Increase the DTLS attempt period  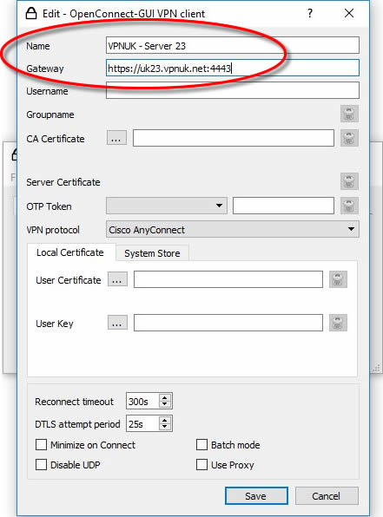[165, 420]
